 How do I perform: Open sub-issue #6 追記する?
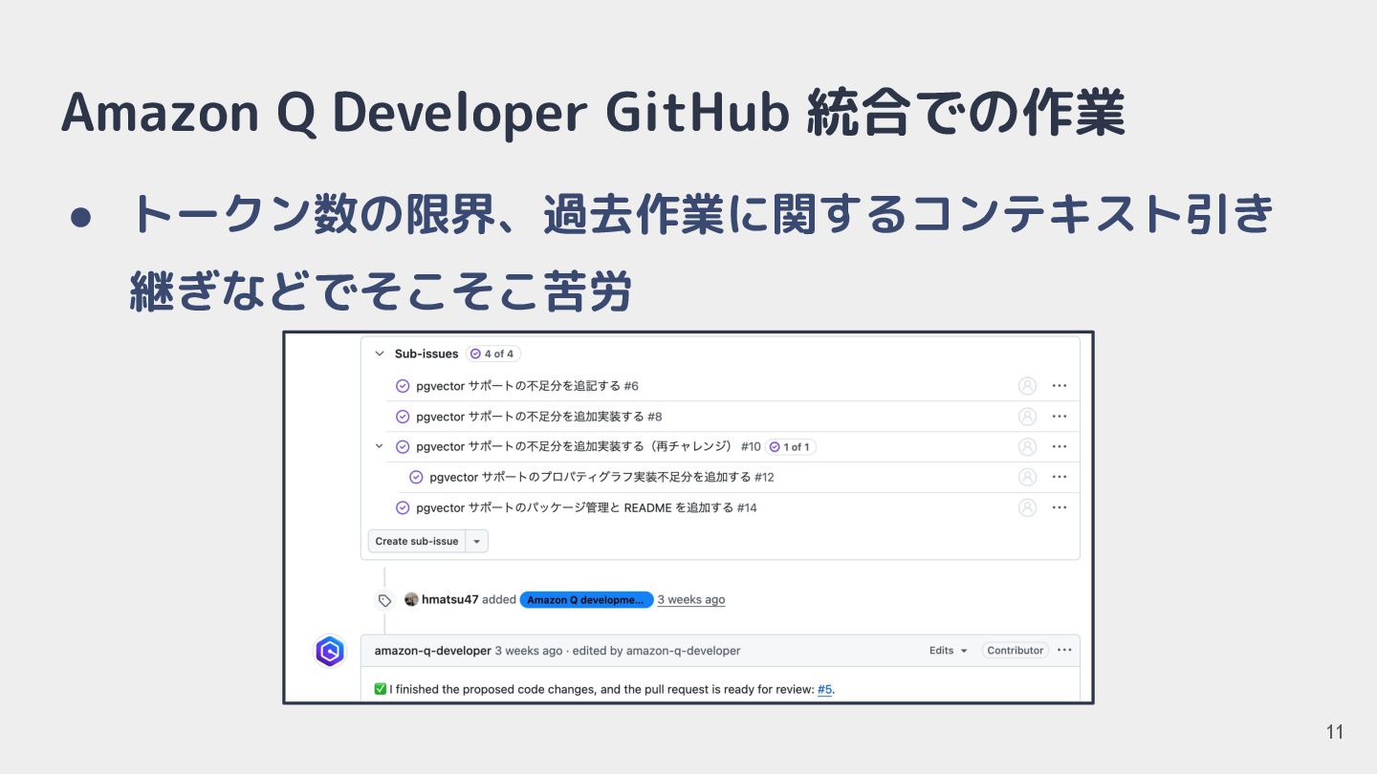pyautogui.click(x=527, y=386)
